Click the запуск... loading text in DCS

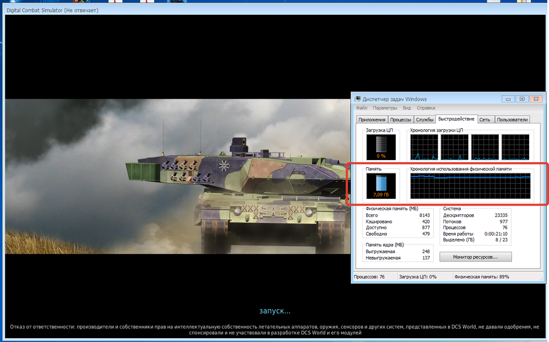point(275,311)
